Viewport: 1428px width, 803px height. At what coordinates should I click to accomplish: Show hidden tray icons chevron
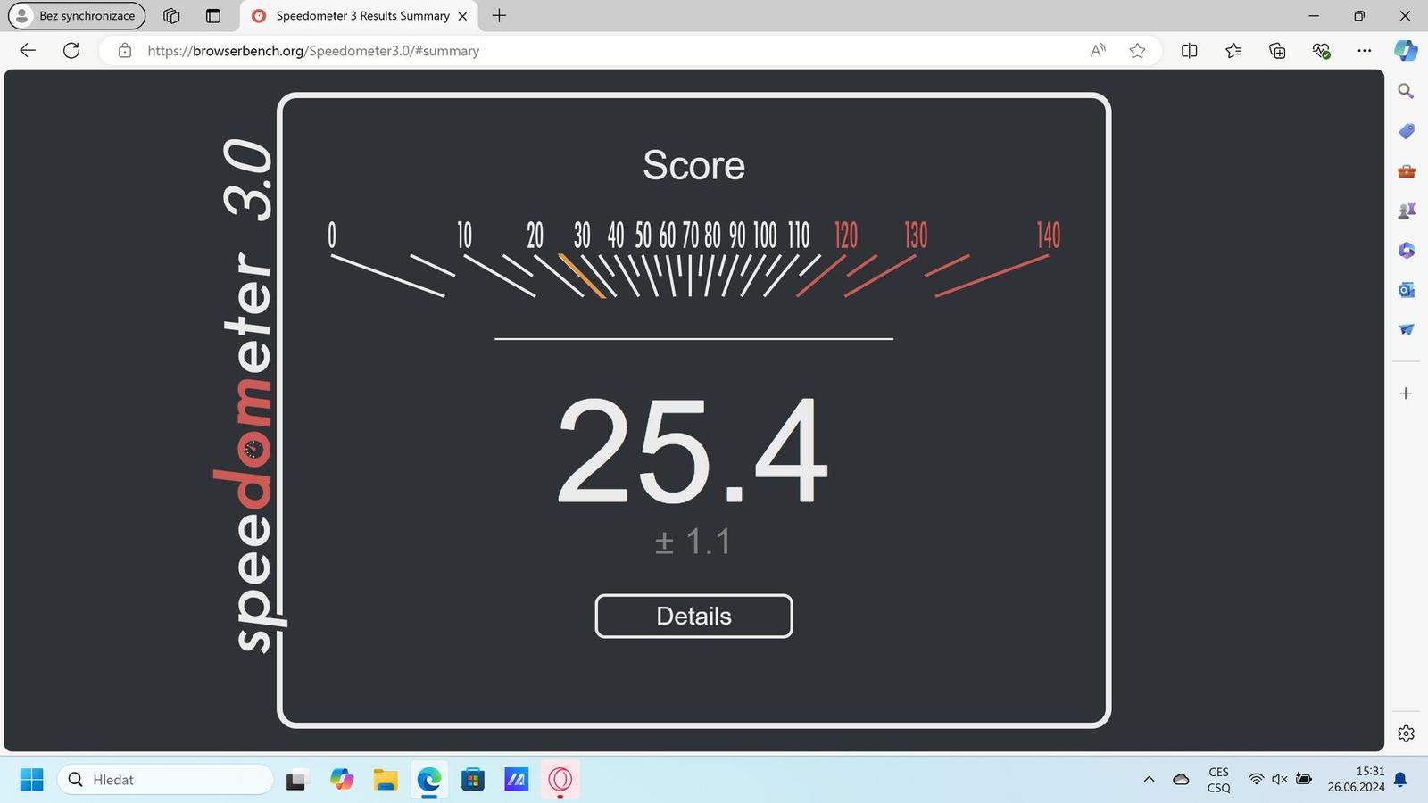[1149, 780]
